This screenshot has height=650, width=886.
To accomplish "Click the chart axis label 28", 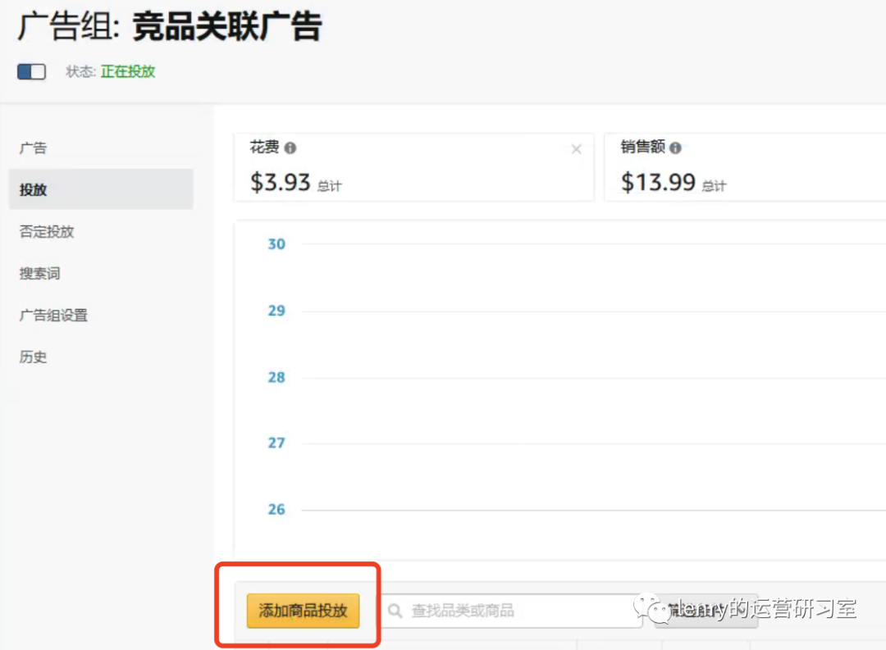I will (276, 377).
